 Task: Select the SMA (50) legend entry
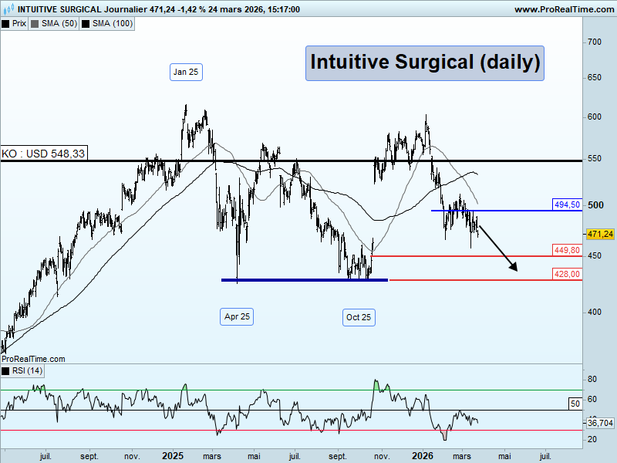tap(53, 24)
